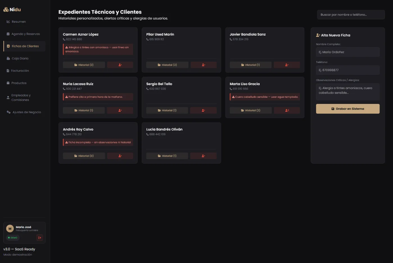The height and width of the screenshot is (263, 393).
Task: Click the red user icon on Pilar Used Marín card
Action: (x=204, y=65)
